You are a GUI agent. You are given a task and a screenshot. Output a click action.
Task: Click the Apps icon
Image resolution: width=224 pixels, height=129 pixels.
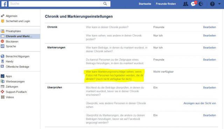(x=2, y=76)
